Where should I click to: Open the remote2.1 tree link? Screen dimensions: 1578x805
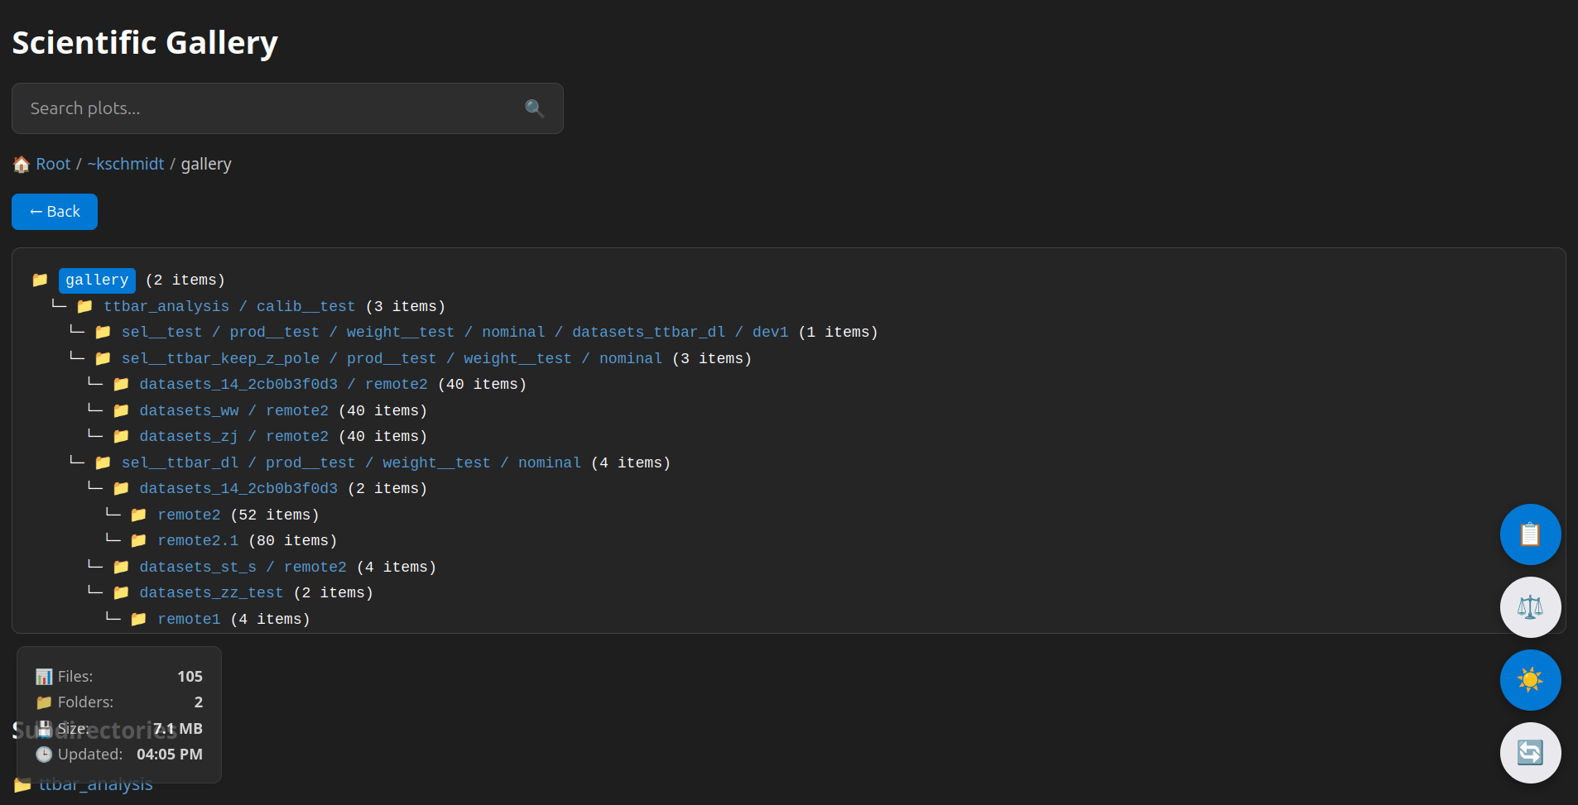click(198, 540)
